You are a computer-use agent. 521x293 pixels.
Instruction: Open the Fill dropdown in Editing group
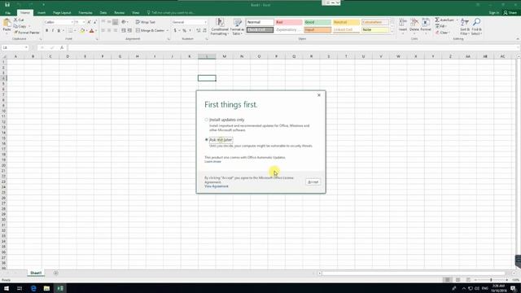[442, 26]
